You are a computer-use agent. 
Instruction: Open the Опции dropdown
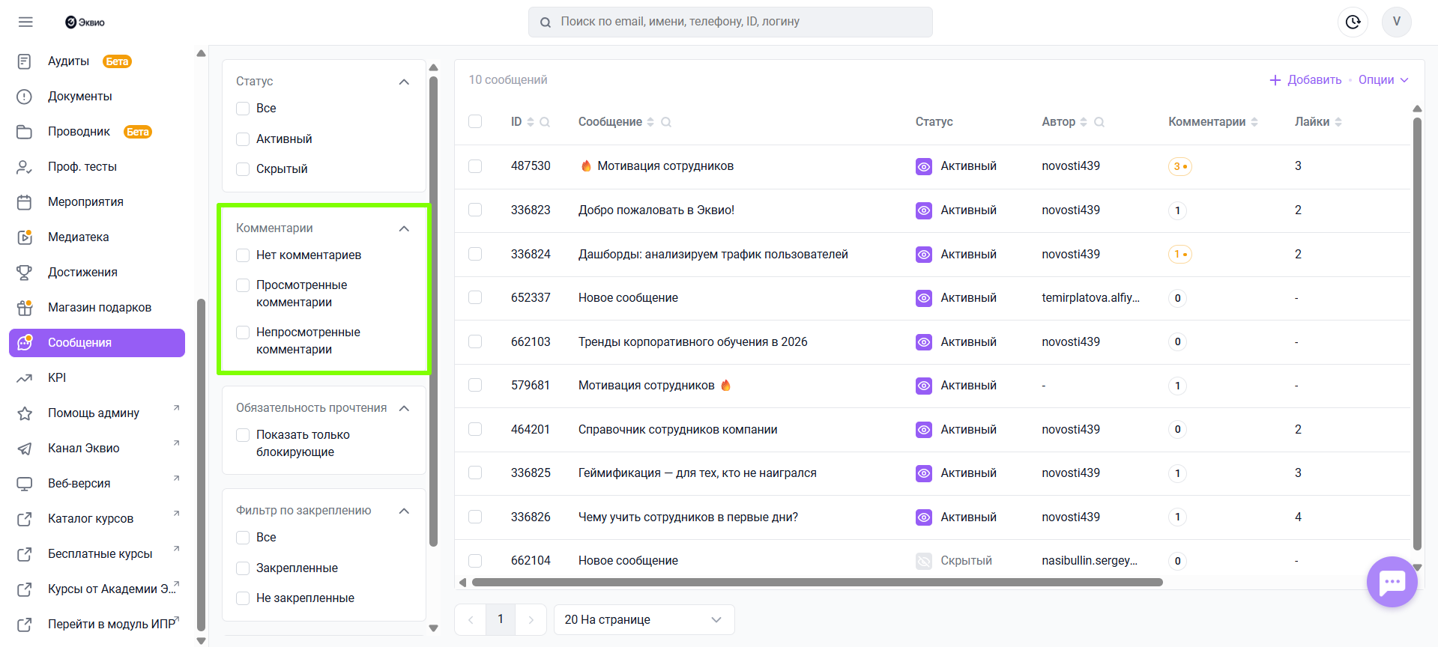point(1383,80)
